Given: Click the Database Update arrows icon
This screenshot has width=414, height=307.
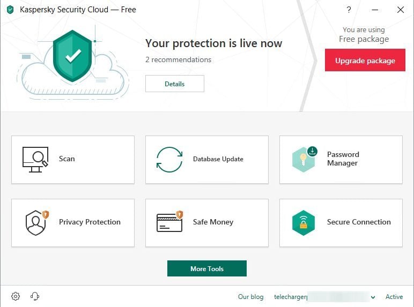Looking at the screenshot, I should (x=169, y=159).
